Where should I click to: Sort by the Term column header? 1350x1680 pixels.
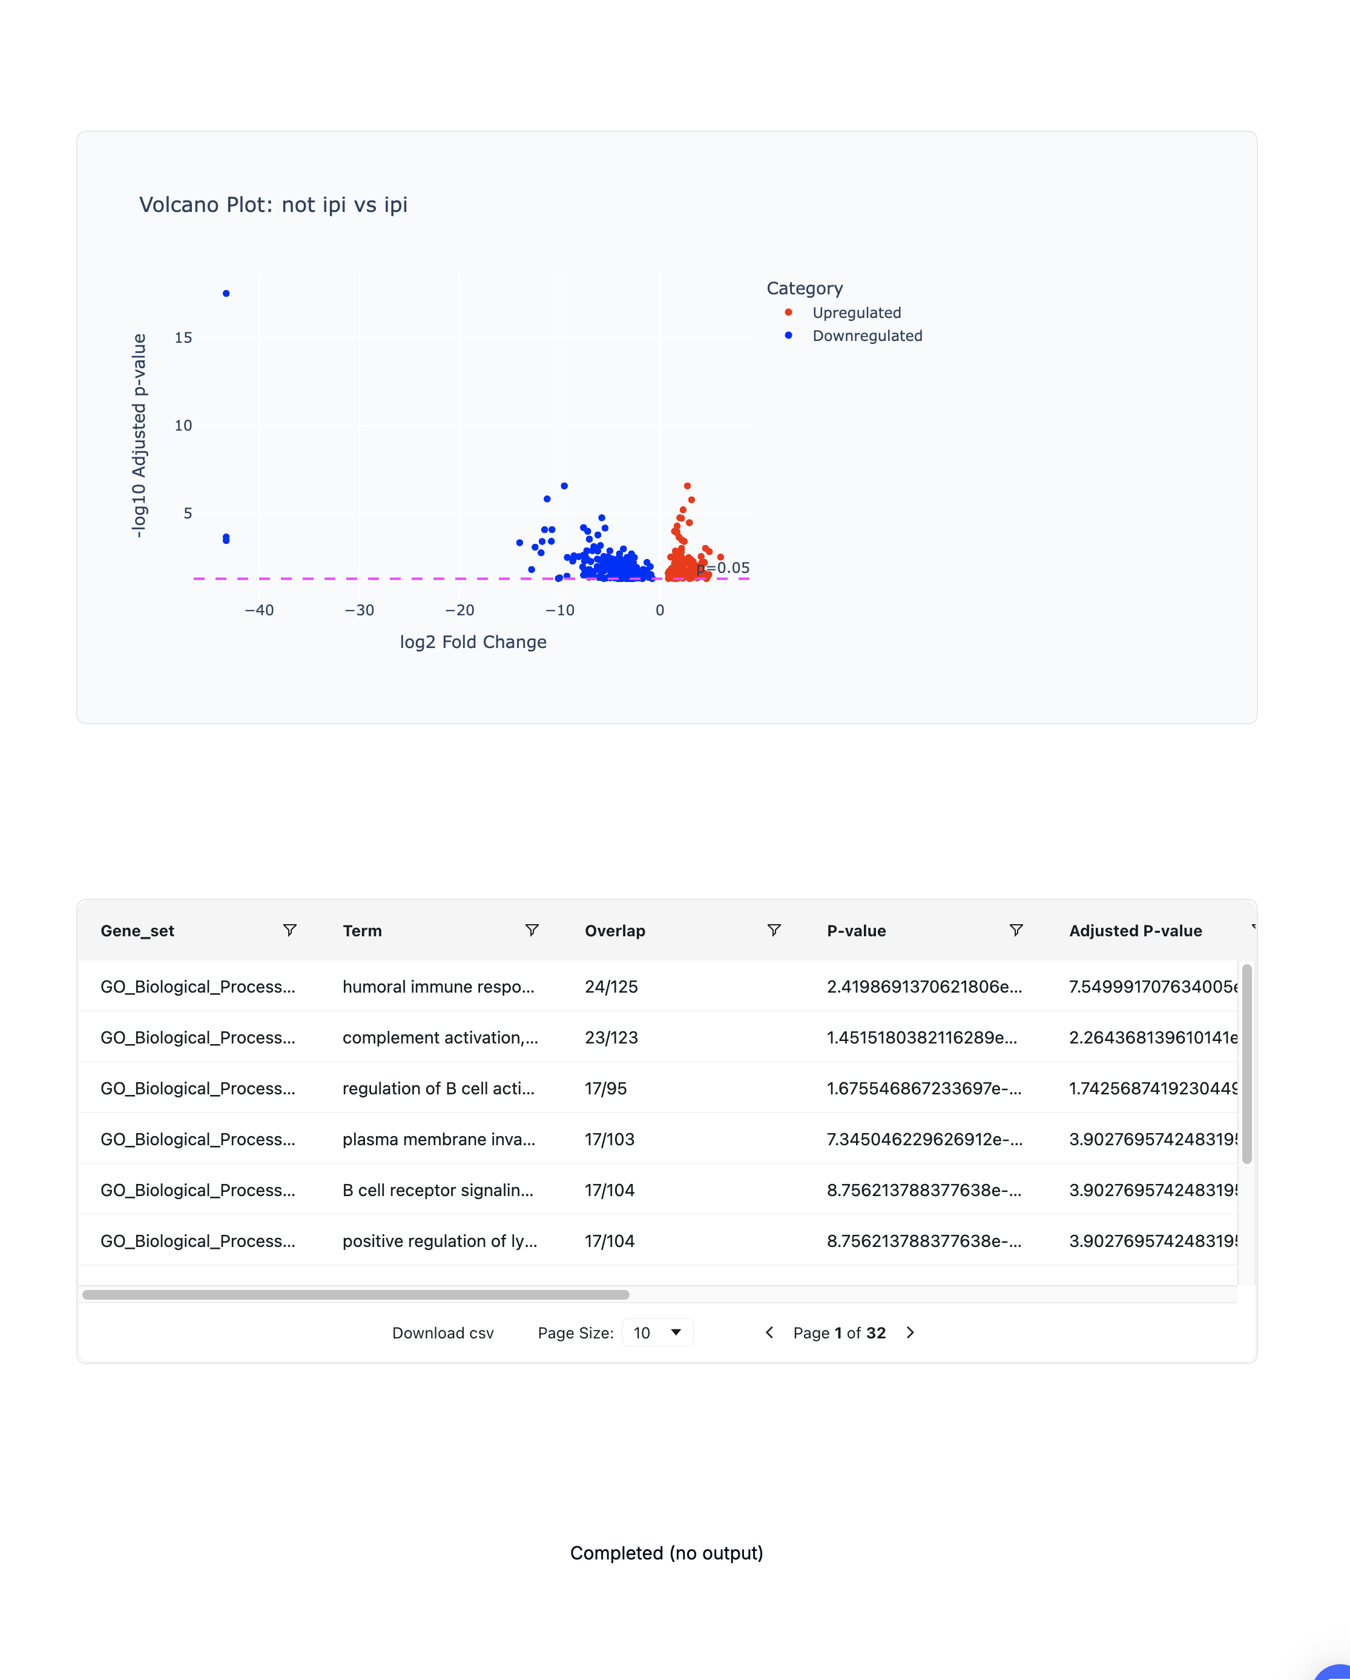(x=362, y=930)
